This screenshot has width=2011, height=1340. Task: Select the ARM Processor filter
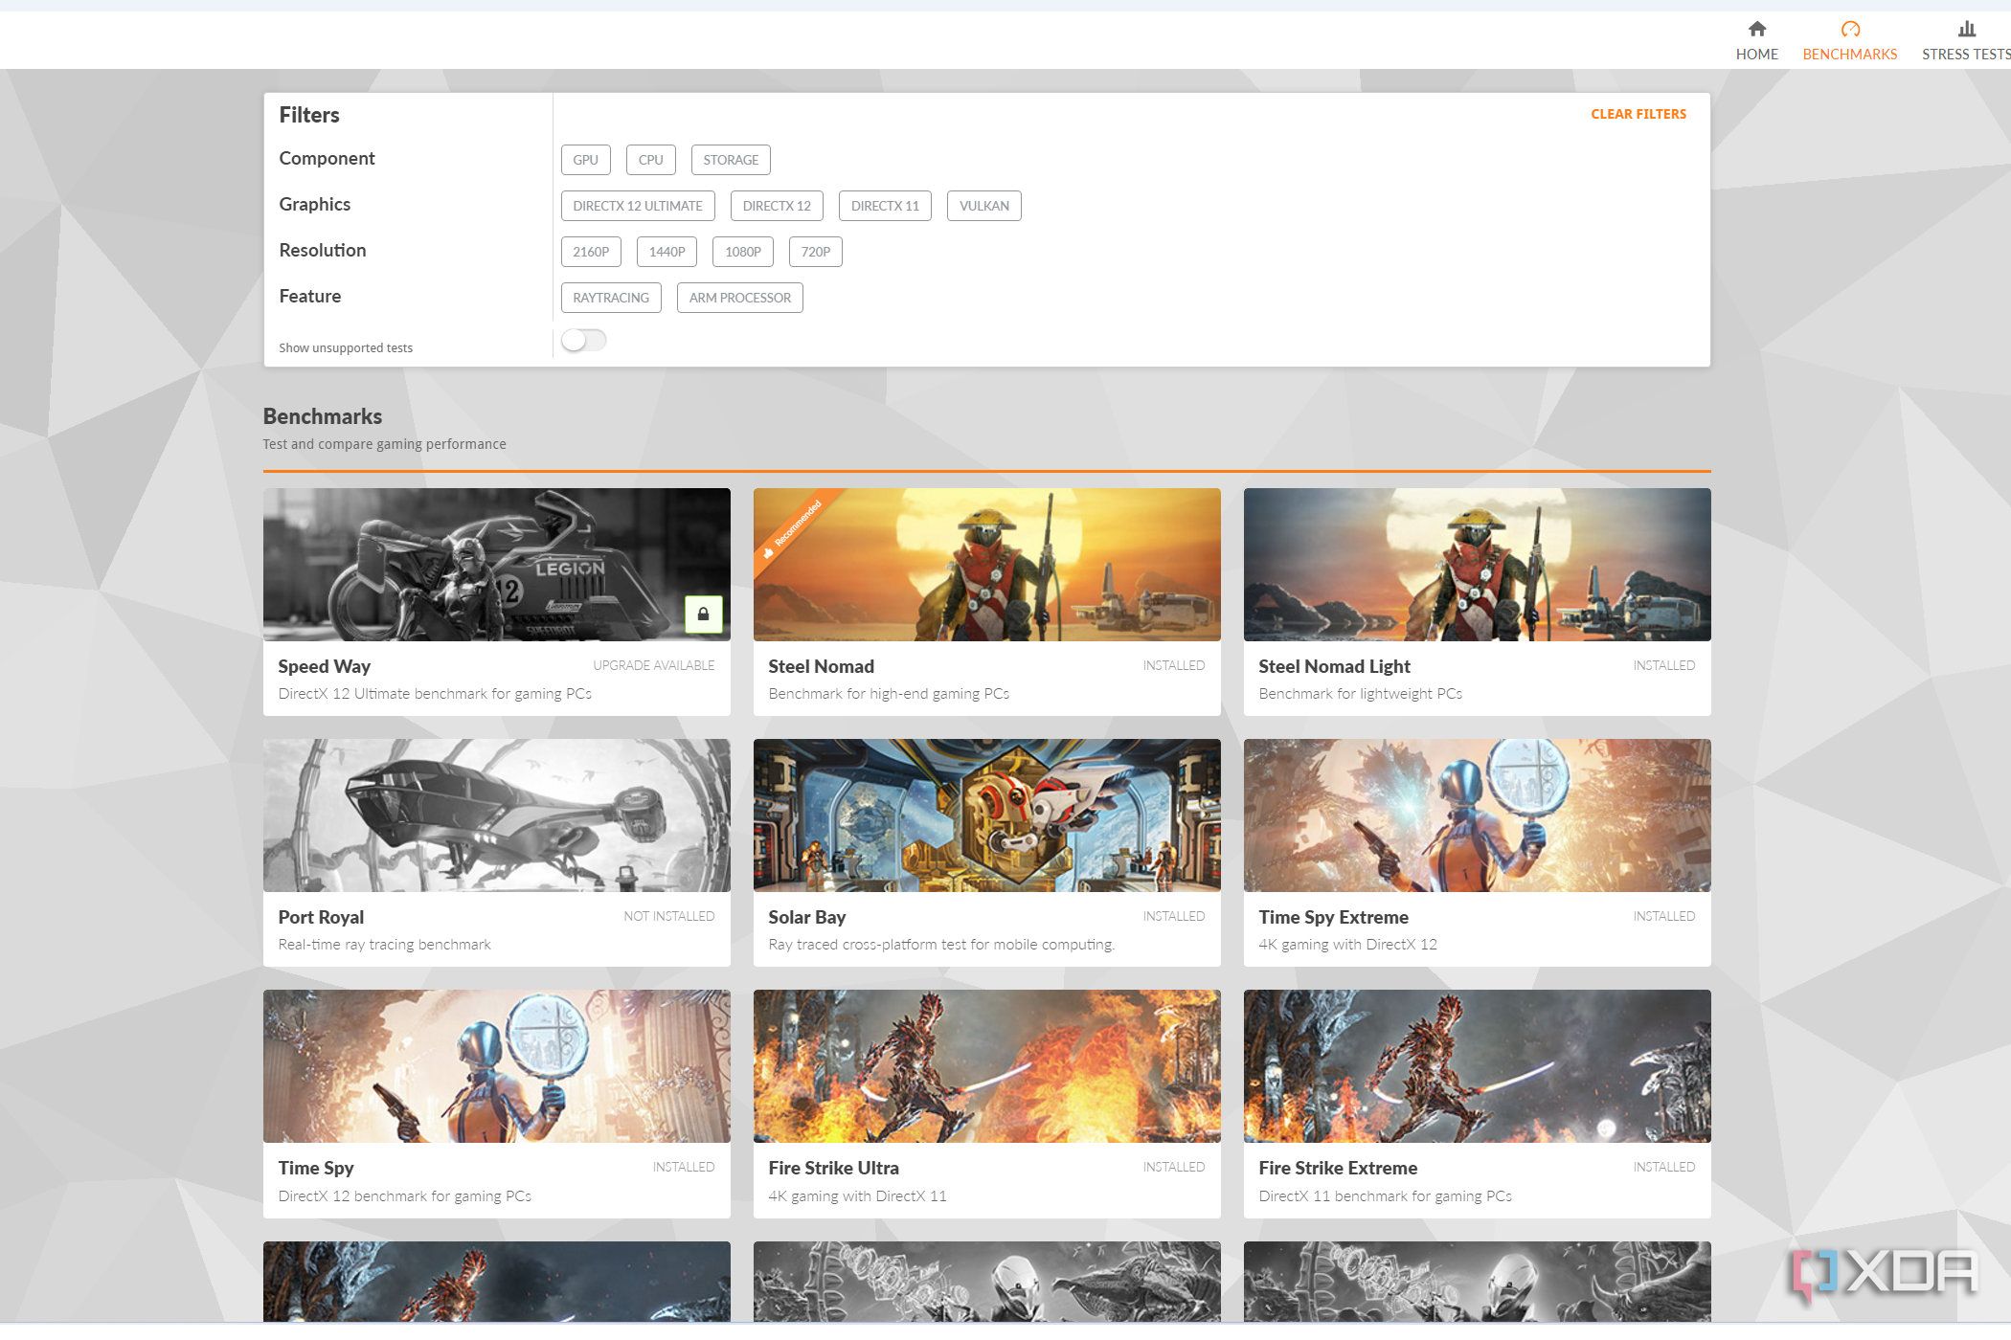point(739,298)
